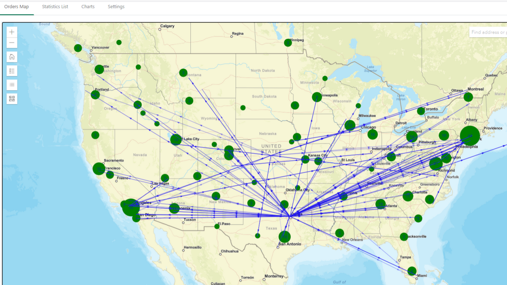The image size is (507, 285).
Task: Open the Charts tab
Action: tap(88, 6)
